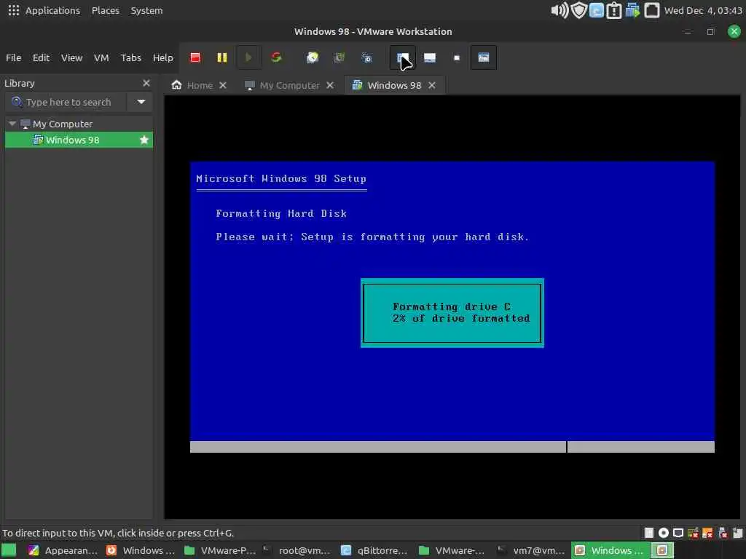The image size is (746, 559).
Task: Click the clipboard notification tray icon
Action: pos(613,10)
